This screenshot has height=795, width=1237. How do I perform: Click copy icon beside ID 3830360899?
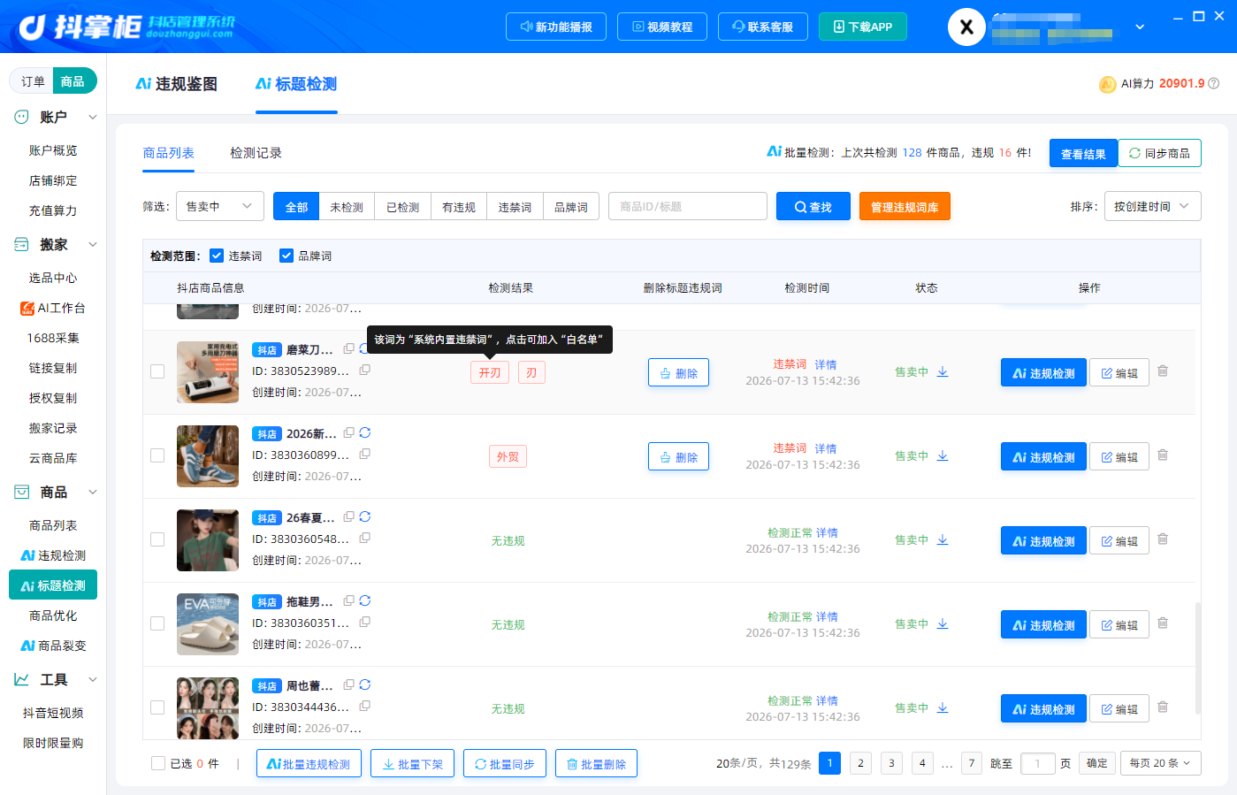pyautogui.click(x=364, y=454)
